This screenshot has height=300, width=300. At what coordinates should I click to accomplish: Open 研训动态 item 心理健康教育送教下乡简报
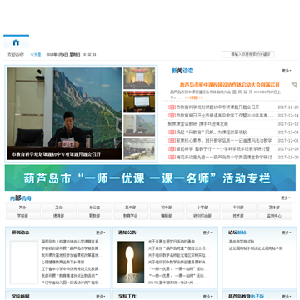point(63,262)
